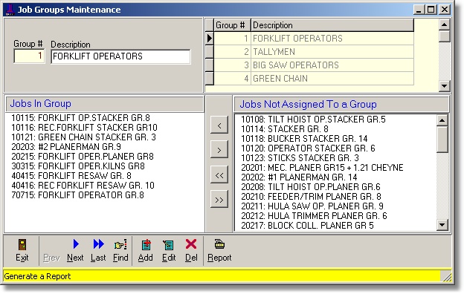Click the disabled Prev toolbar item
Image resolution: width=464 pixels, height=294 pixels.
[x=51, y=258]
